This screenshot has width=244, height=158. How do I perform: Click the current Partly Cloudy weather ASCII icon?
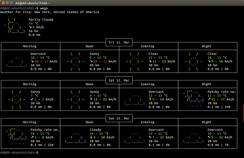coord(14,26)
